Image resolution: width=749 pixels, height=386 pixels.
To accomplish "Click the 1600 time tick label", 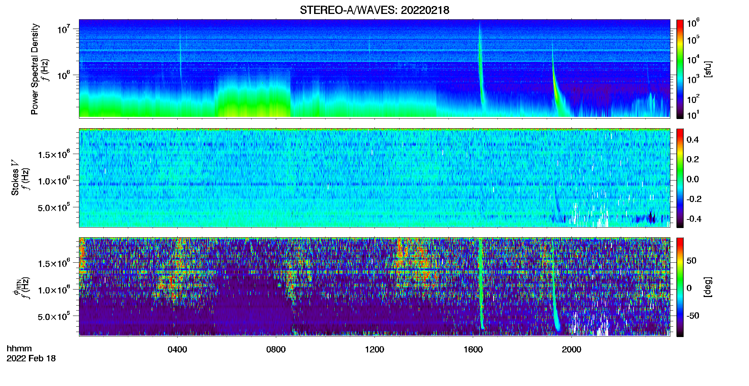I will coord(473,350).
